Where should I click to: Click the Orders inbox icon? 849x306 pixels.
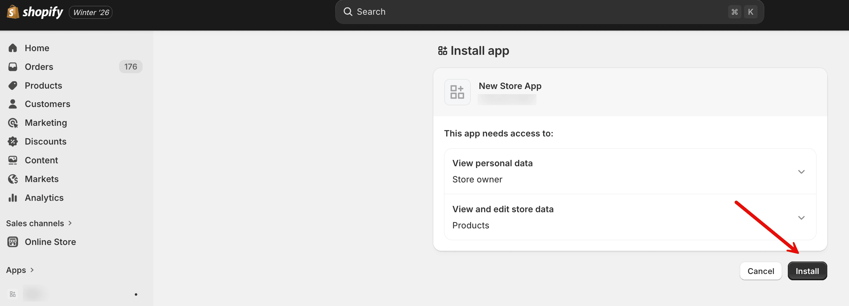point(13,67)
